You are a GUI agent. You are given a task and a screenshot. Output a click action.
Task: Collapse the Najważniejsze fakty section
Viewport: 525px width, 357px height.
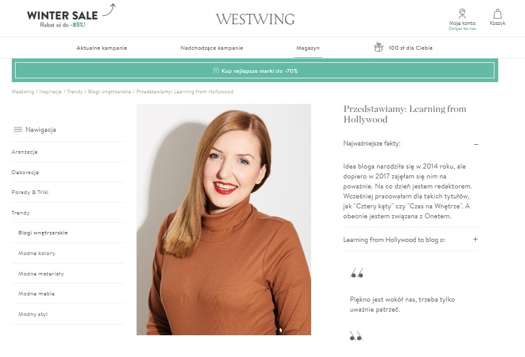click(476, 144)
